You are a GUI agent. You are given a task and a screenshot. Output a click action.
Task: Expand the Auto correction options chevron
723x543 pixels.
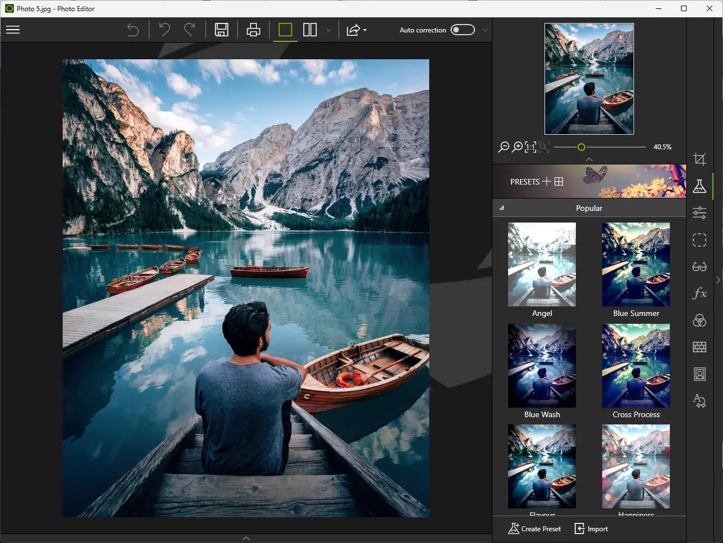coord(485,30)
